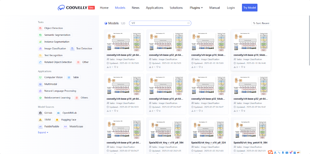Toggle the Computer Vision application filter
This screenshot has height=154, width=310.
(51, 78)
